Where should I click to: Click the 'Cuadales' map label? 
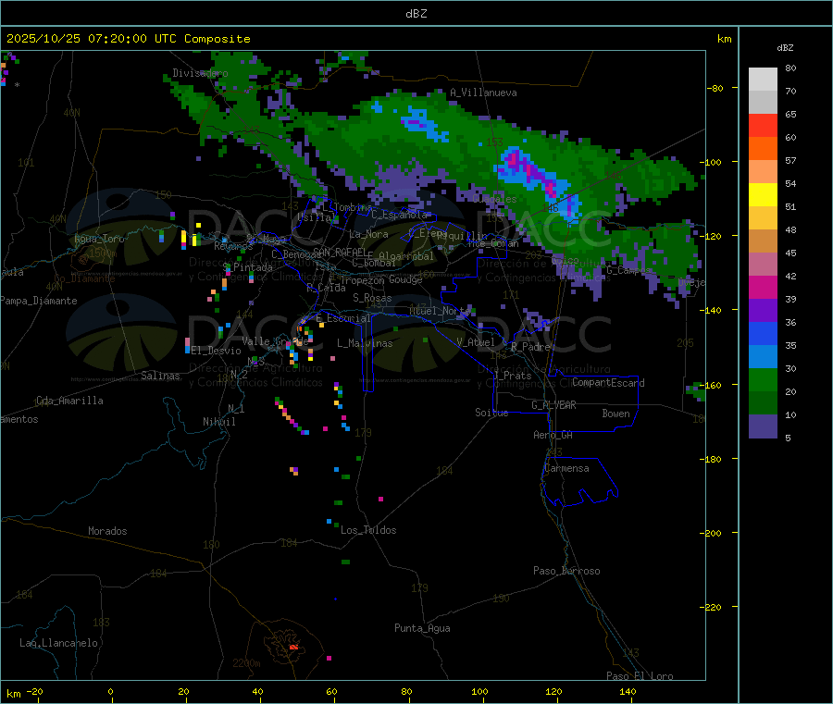494,199
